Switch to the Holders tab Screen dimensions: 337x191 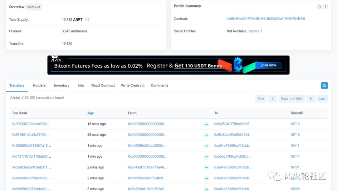point(39,85)
